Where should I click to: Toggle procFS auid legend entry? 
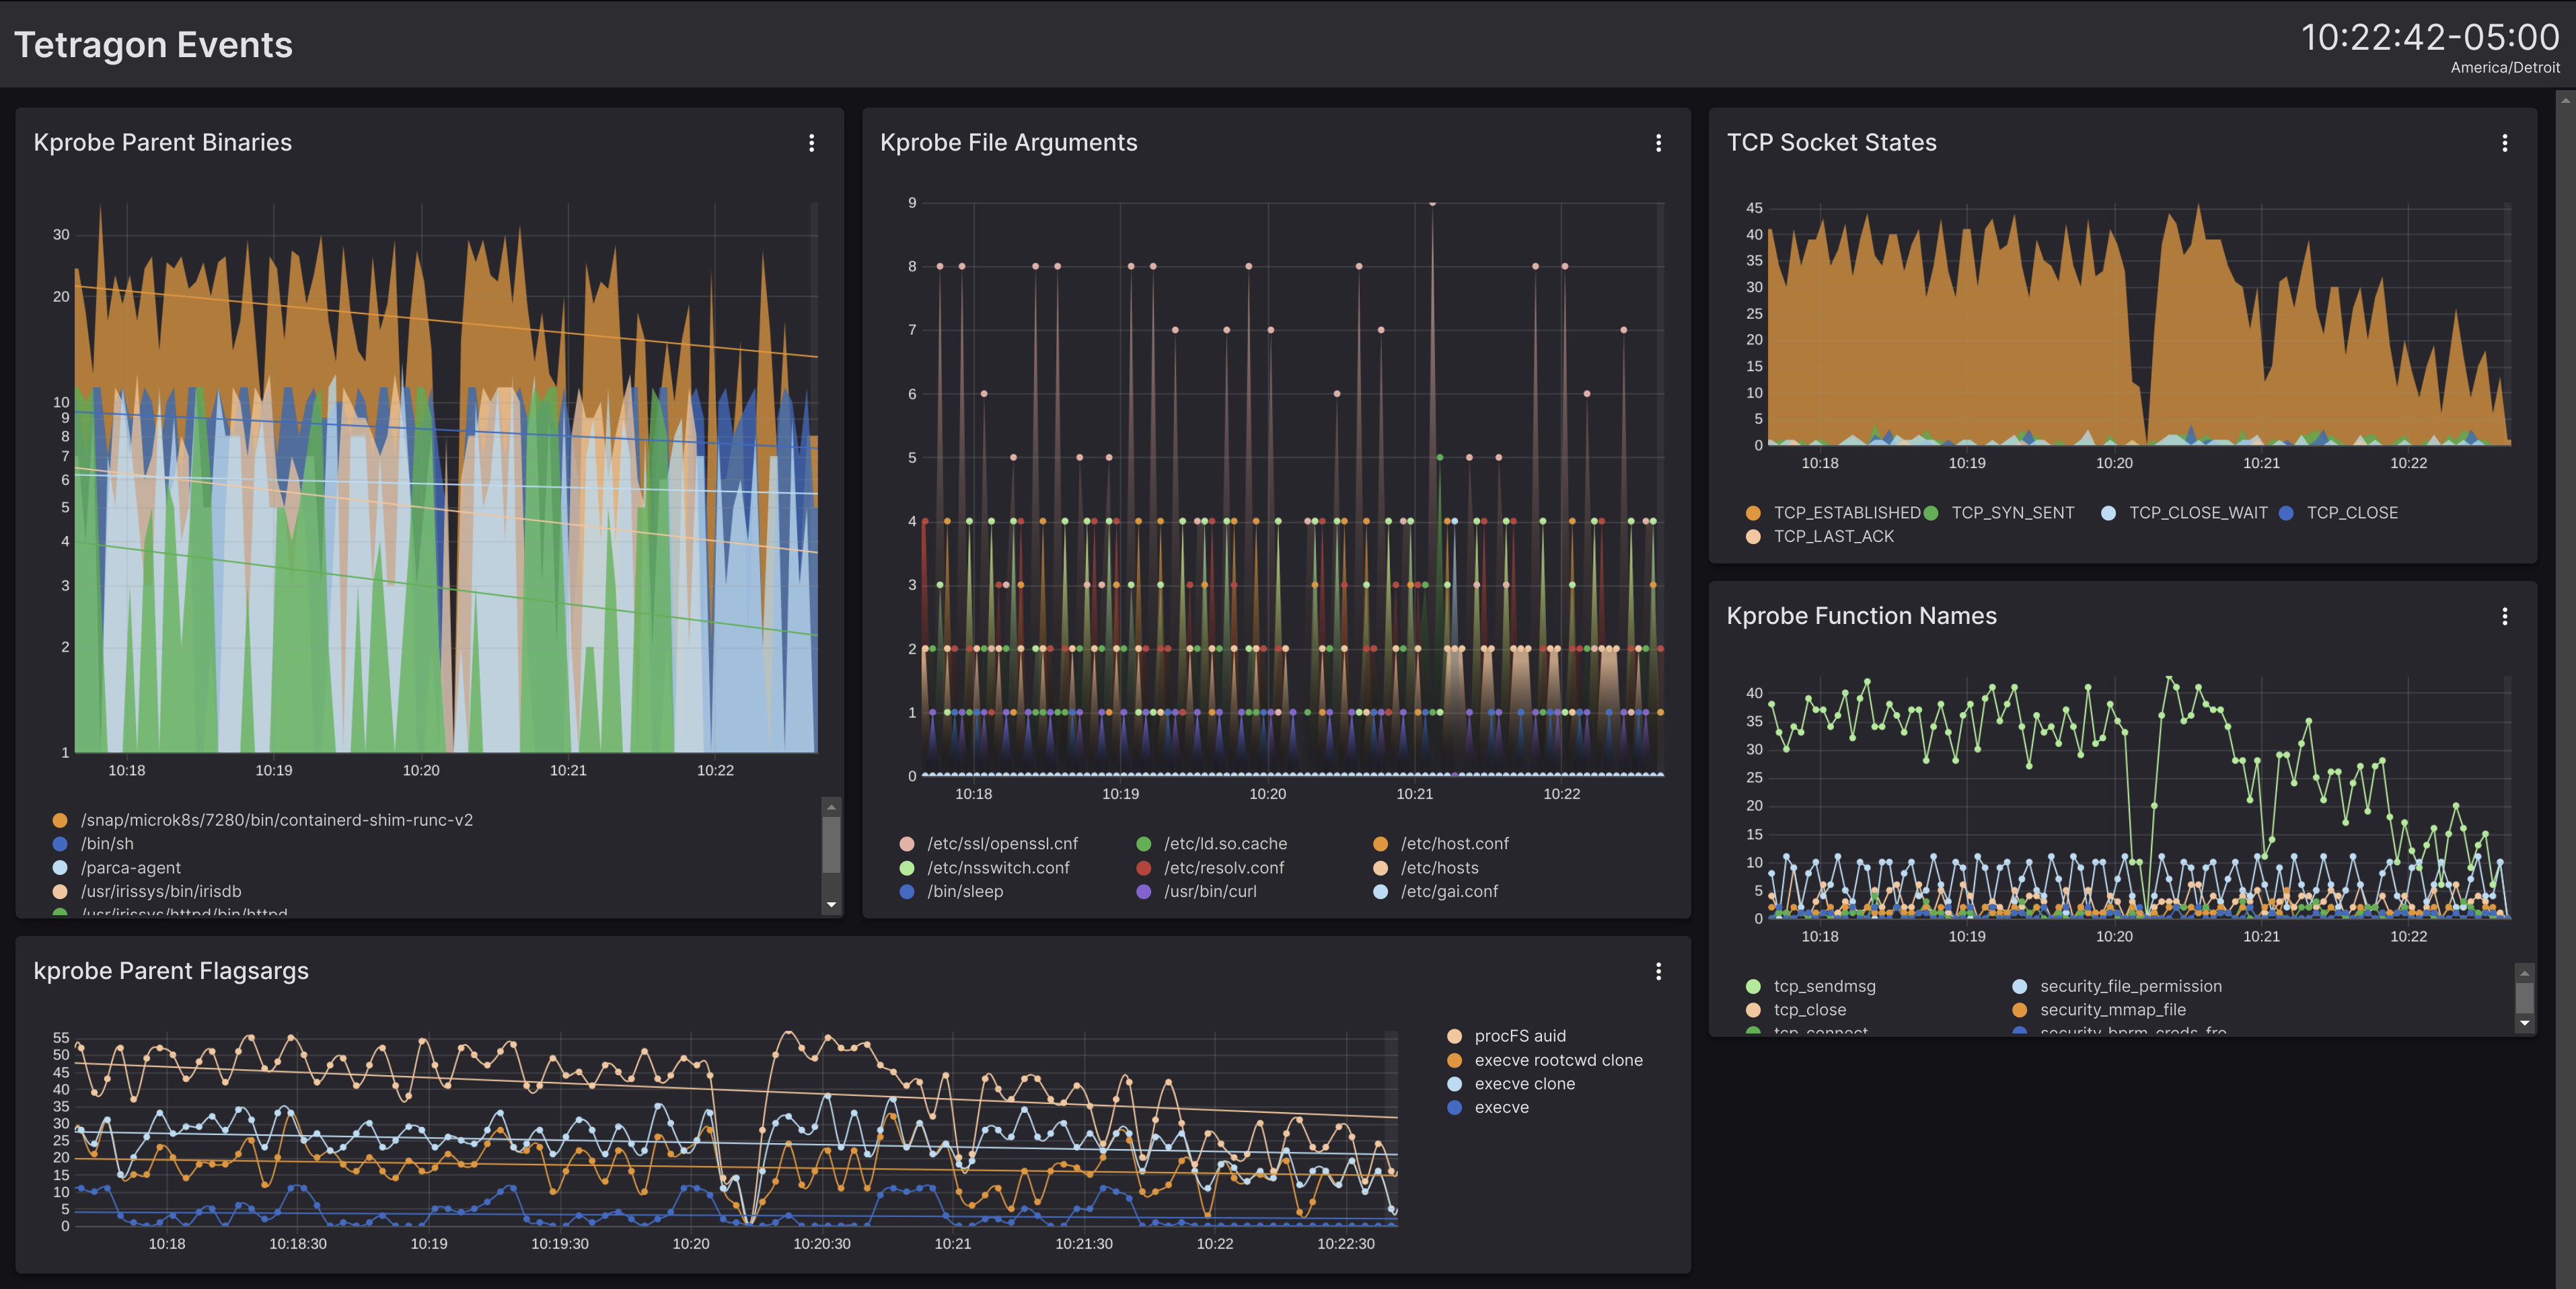pos(1519,1036)
